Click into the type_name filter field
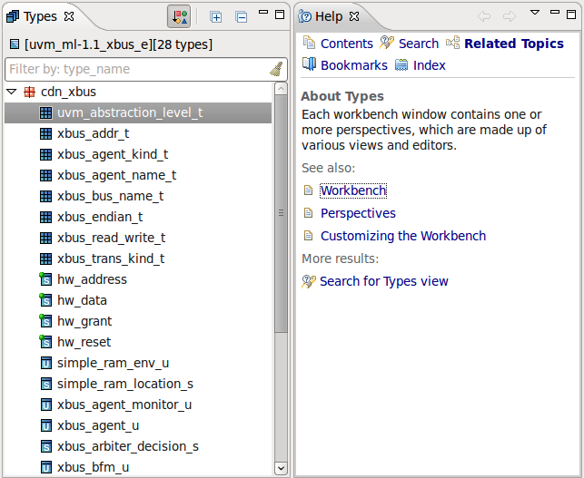 click(136, 69)
